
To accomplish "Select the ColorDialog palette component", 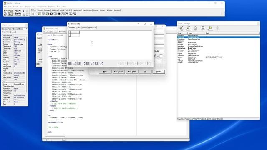I will point(59,14).
